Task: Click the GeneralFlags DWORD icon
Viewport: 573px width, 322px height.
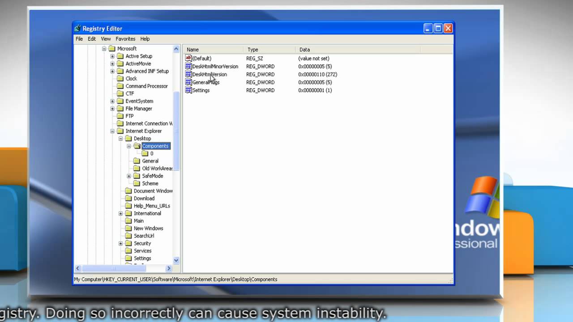Action: point(188,82)
